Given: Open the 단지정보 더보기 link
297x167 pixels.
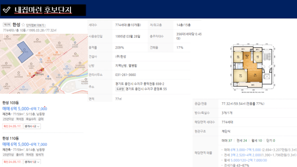Looking at the screenshot, I should pyautogui.click(x=36, y=25).
